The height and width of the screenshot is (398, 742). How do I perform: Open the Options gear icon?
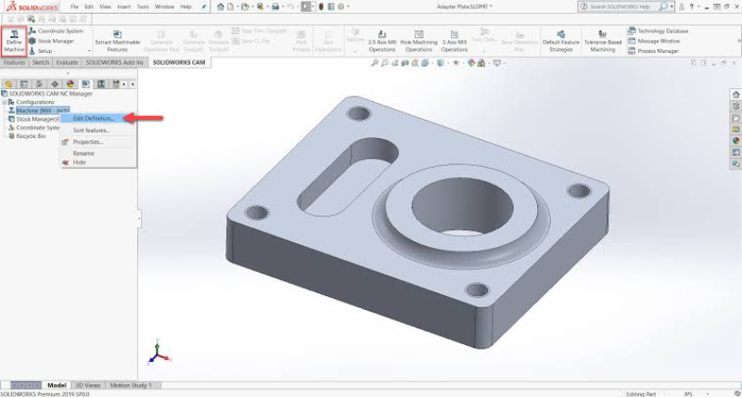[x=340, y=6]
